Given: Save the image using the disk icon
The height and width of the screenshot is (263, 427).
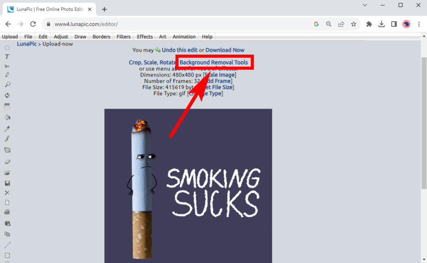Looking at the screenshot, I should click(x=7, y=183).
